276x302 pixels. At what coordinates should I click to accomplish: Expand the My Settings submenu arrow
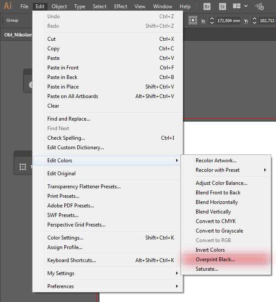(177, 273)
